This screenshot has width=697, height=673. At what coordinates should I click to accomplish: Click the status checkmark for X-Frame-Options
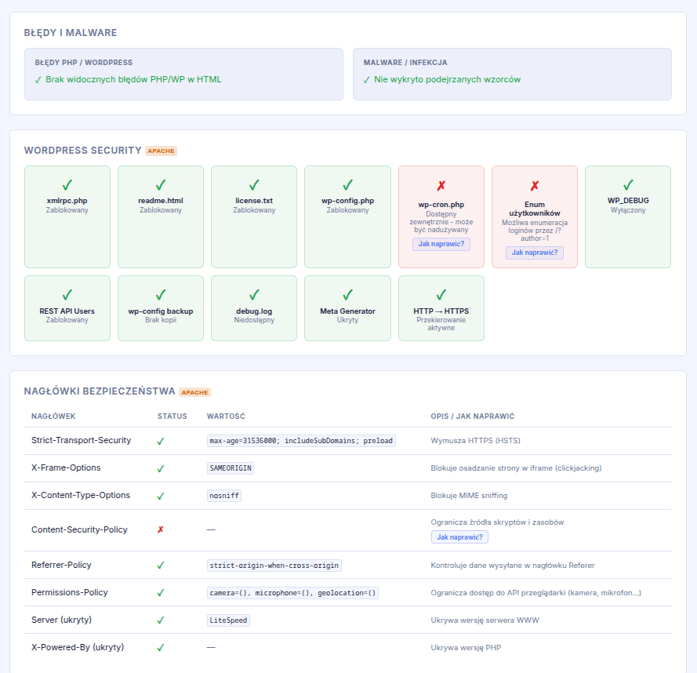(161, 468)
